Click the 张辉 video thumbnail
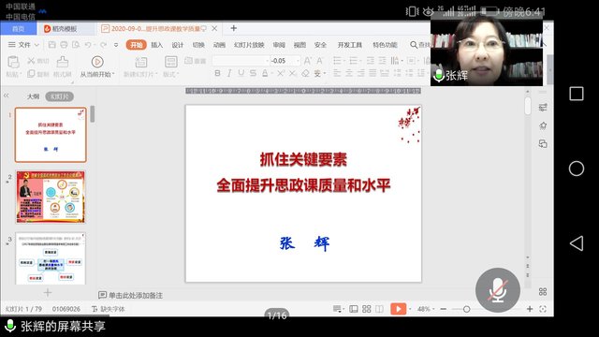Screen dimensions: 599x337 coord(487,50)
